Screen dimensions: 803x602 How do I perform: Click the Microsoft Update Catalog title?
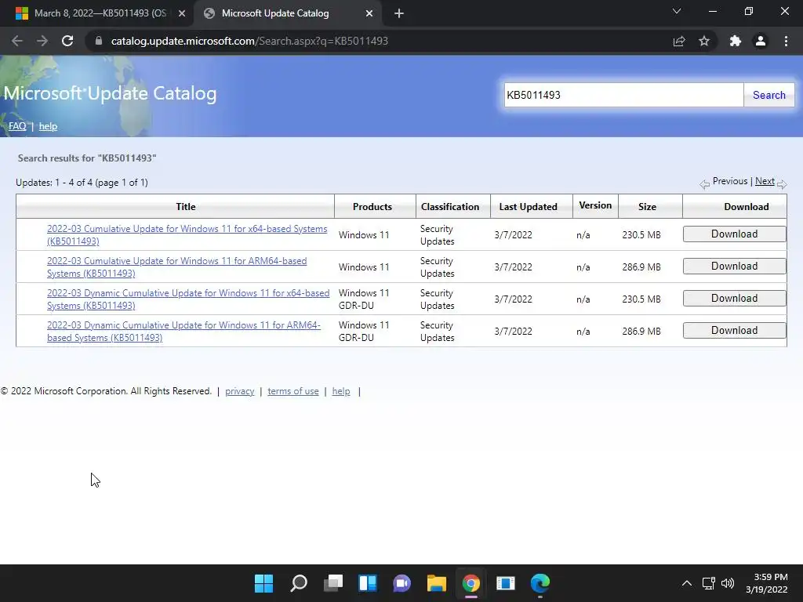pyautogui.click(x=110, y=93)
